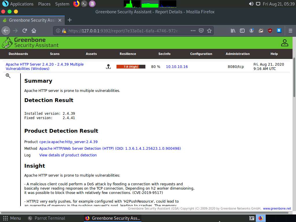
Task: Go to the browser home page
Action: 34,31
